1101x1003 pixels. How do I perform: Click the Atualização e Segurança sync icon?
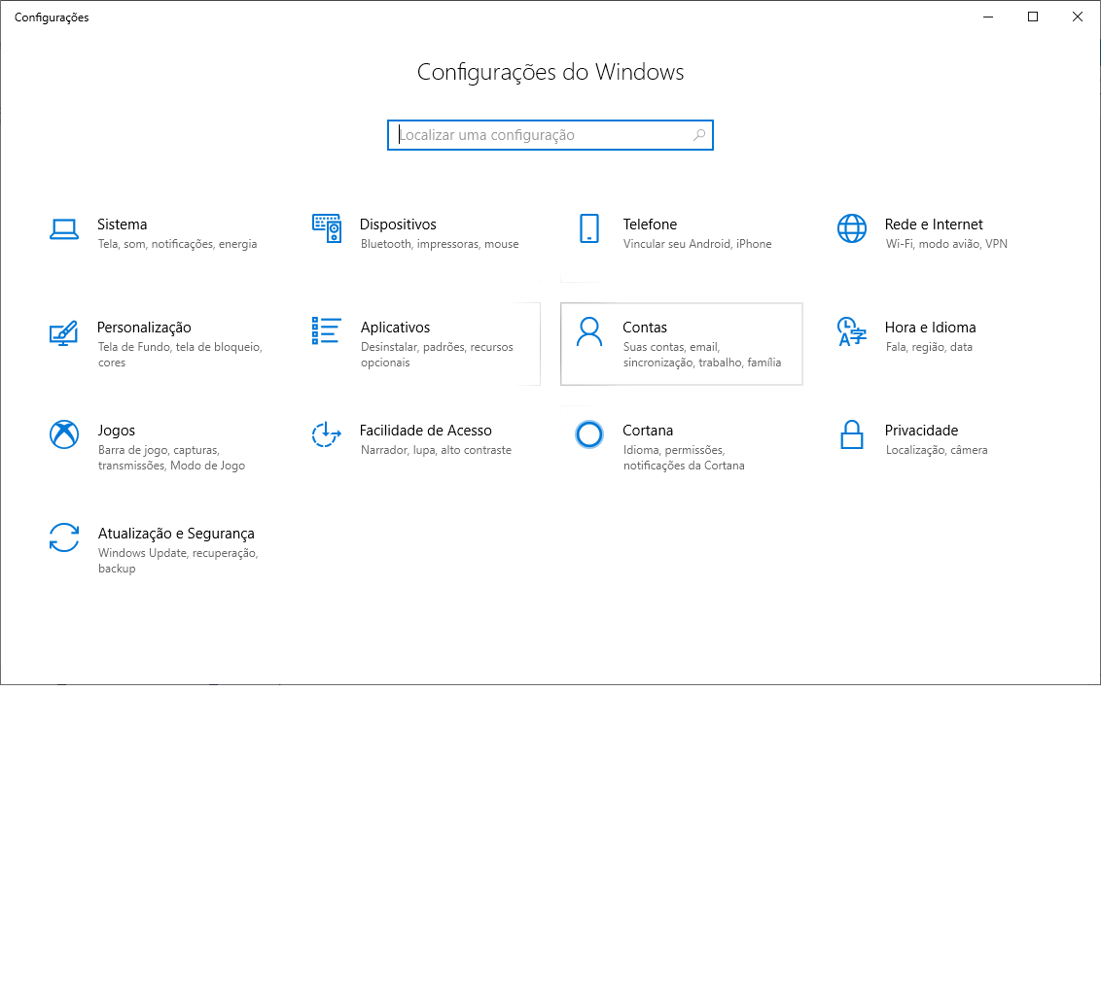[x=64, y=537]
